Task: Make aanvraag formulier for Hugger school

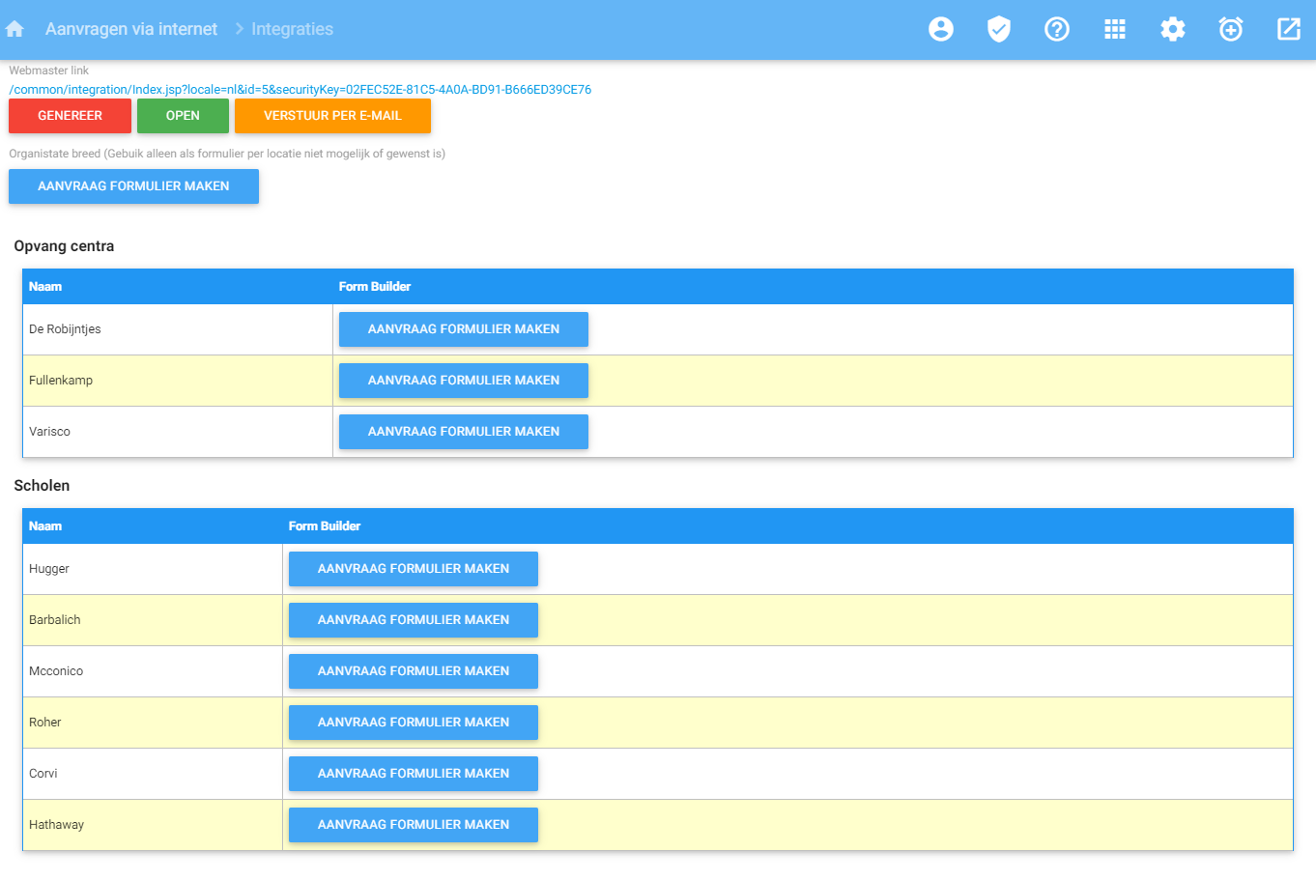Action: pos(413,569)
